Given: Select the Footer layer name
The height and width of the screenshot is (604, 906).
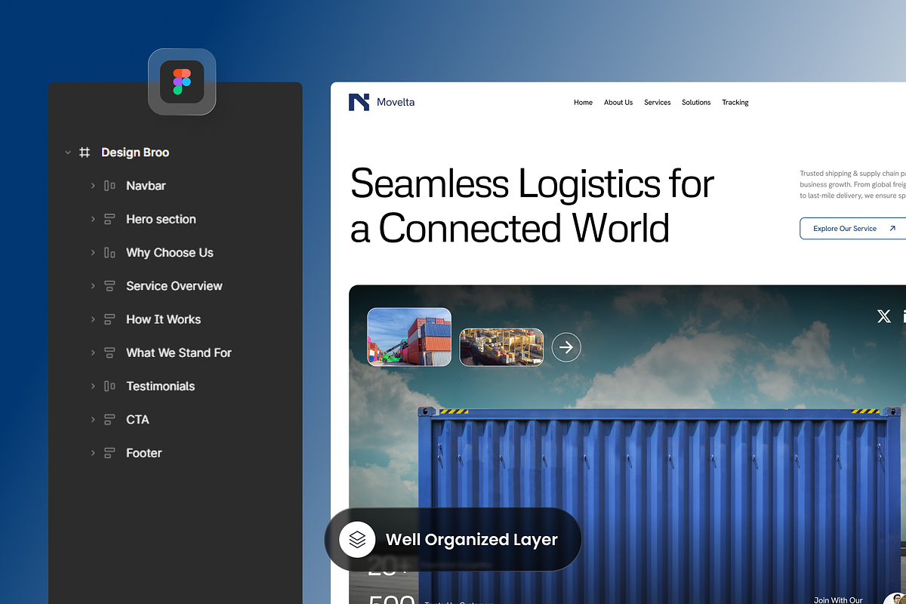Looking at the screenshot, I should pos(144,453).
